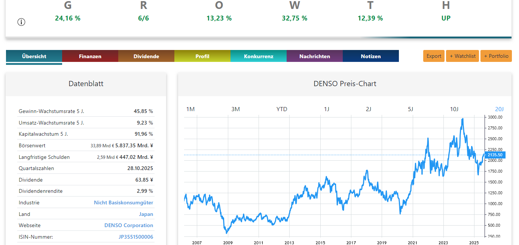
Task: Click the T score 12,39 %
Action: click(x=370, y=18)
